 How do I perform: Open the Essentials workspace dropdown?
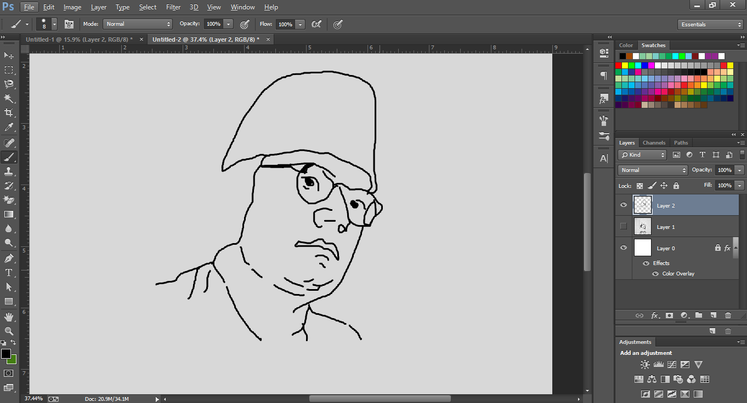tap(710, 24)
